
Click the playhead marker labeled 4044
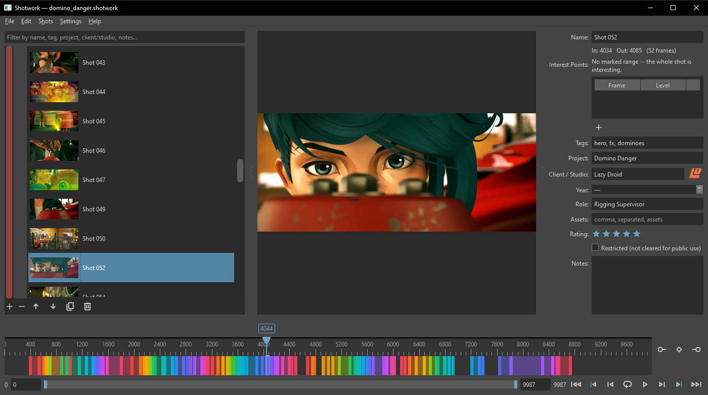point(267,329)
